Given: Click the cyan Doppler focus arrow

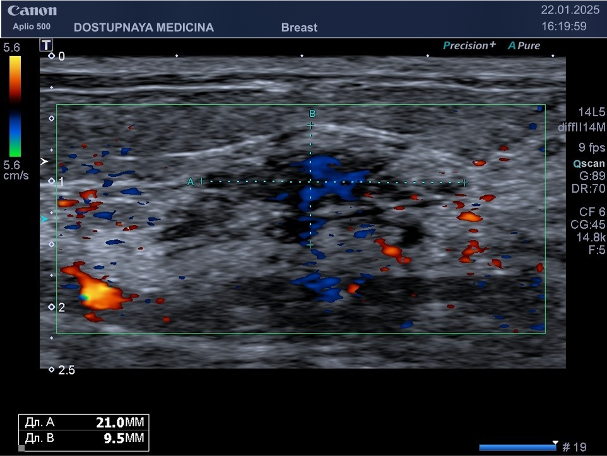Looking at the screenshot, I should (44, 219).
